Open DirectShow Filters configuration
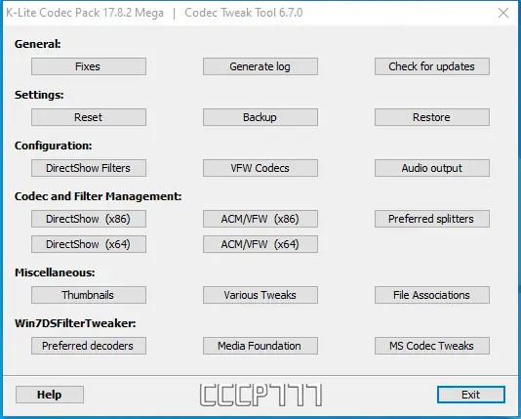Screen dimensions: 521x419 [89, 168]
